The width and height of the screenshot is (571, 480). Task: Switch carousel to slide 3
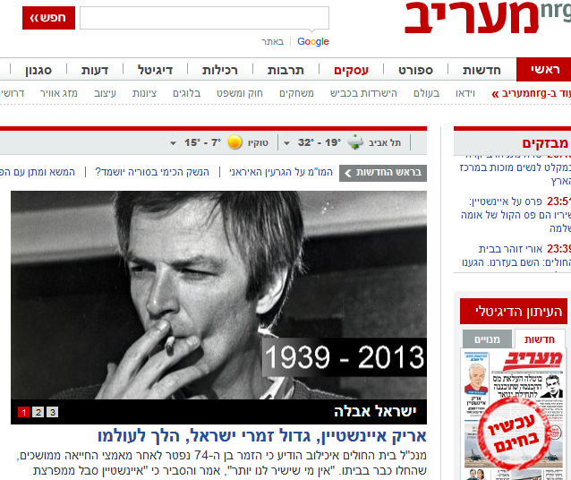tap(53, 412)
